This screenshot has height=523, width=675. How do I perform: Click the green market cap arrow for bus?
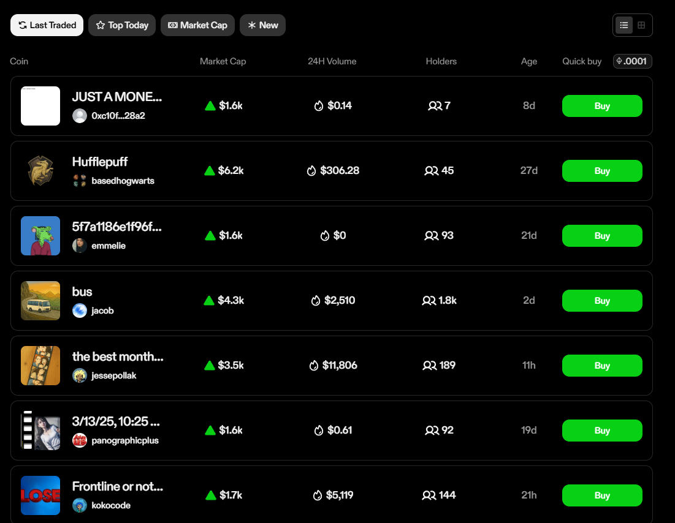click(x=210, y=301)
